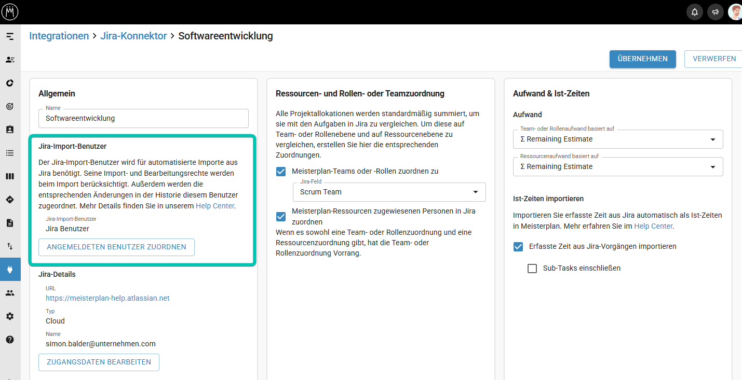Open Team- oder Rollenaufwand basiert auf dropdown
This screenshot has width=742, height=380.
point(618,139)
